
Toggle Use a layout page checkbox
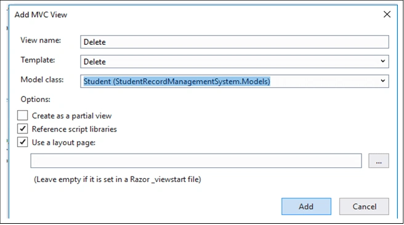click(x=22, y=142)
